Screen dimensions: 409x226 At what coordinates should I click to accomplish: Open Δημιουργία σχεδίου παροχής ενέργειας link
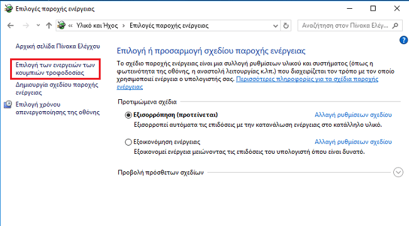(57, 89)
